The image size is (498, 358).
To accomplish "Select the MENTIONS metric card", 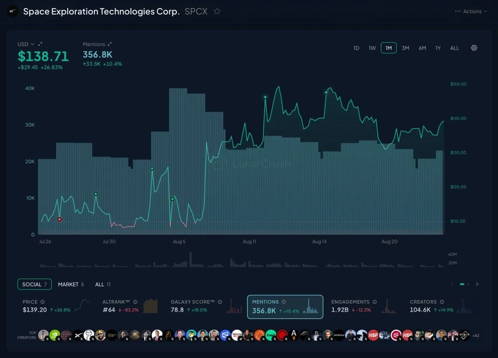I will pyautogui.click(x=285, y=307).
